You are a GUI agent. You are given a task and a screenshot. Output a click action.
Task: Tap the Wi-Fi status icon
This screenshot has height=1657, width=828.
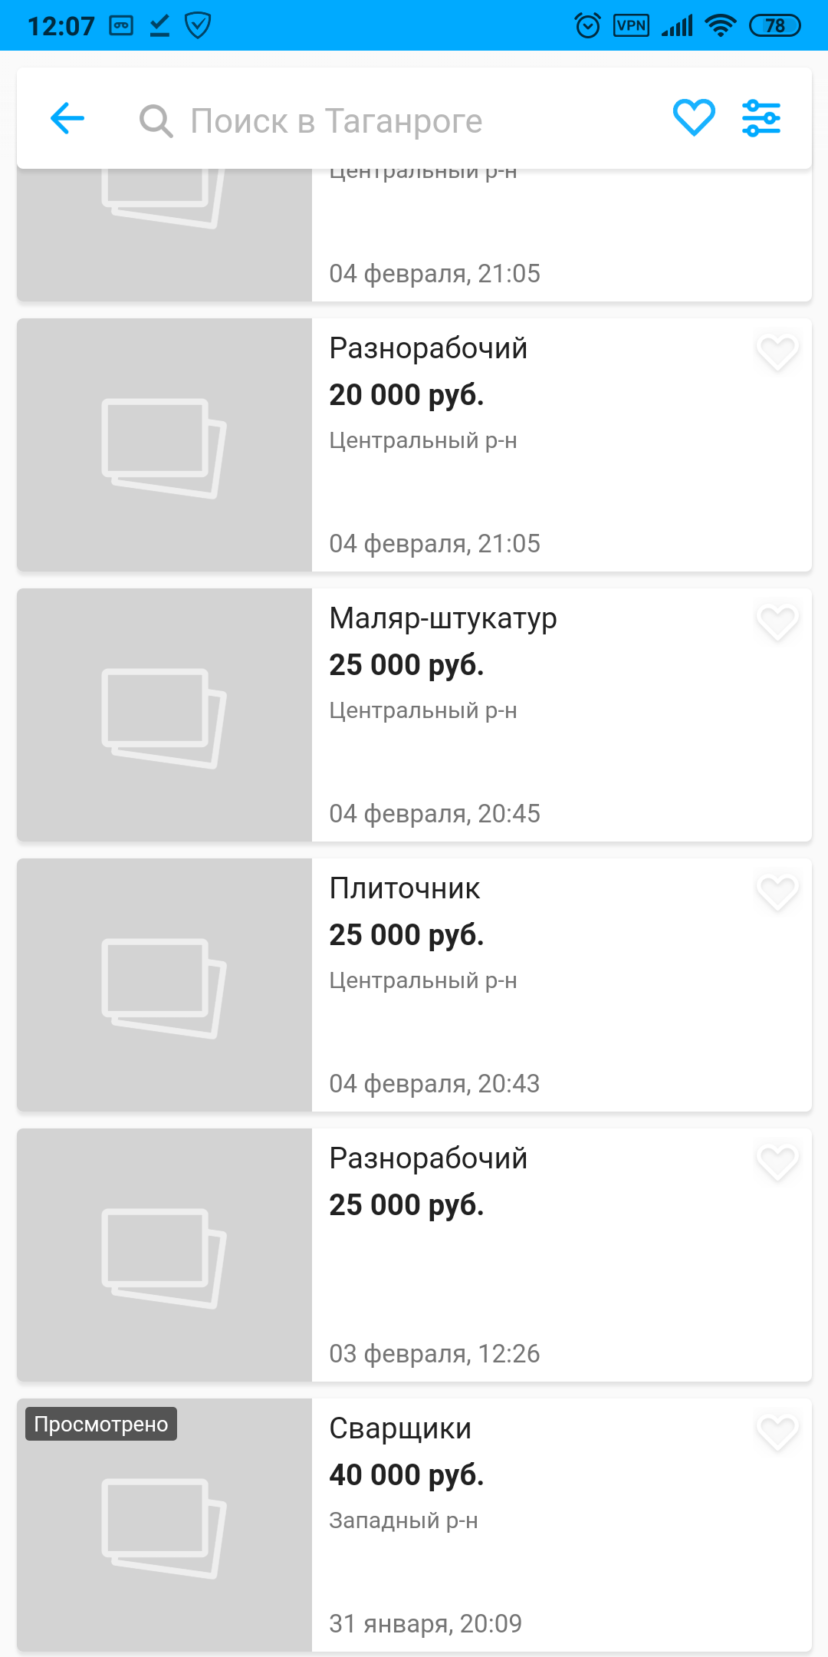[720, 26]
